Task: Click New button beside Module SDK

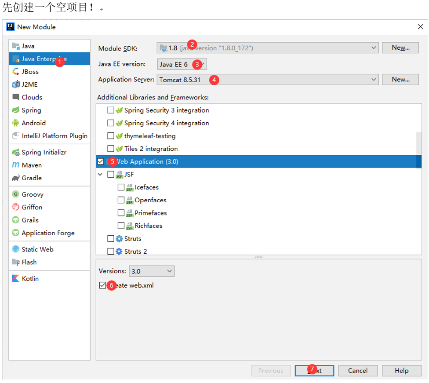Action: click(x=400, y=47)
